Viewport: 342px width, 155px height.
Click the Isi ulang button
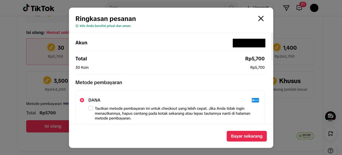click(x=48, y=126)
